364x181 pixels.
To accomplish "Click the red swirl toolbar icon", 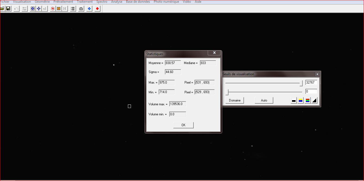I will click(53, 9).
